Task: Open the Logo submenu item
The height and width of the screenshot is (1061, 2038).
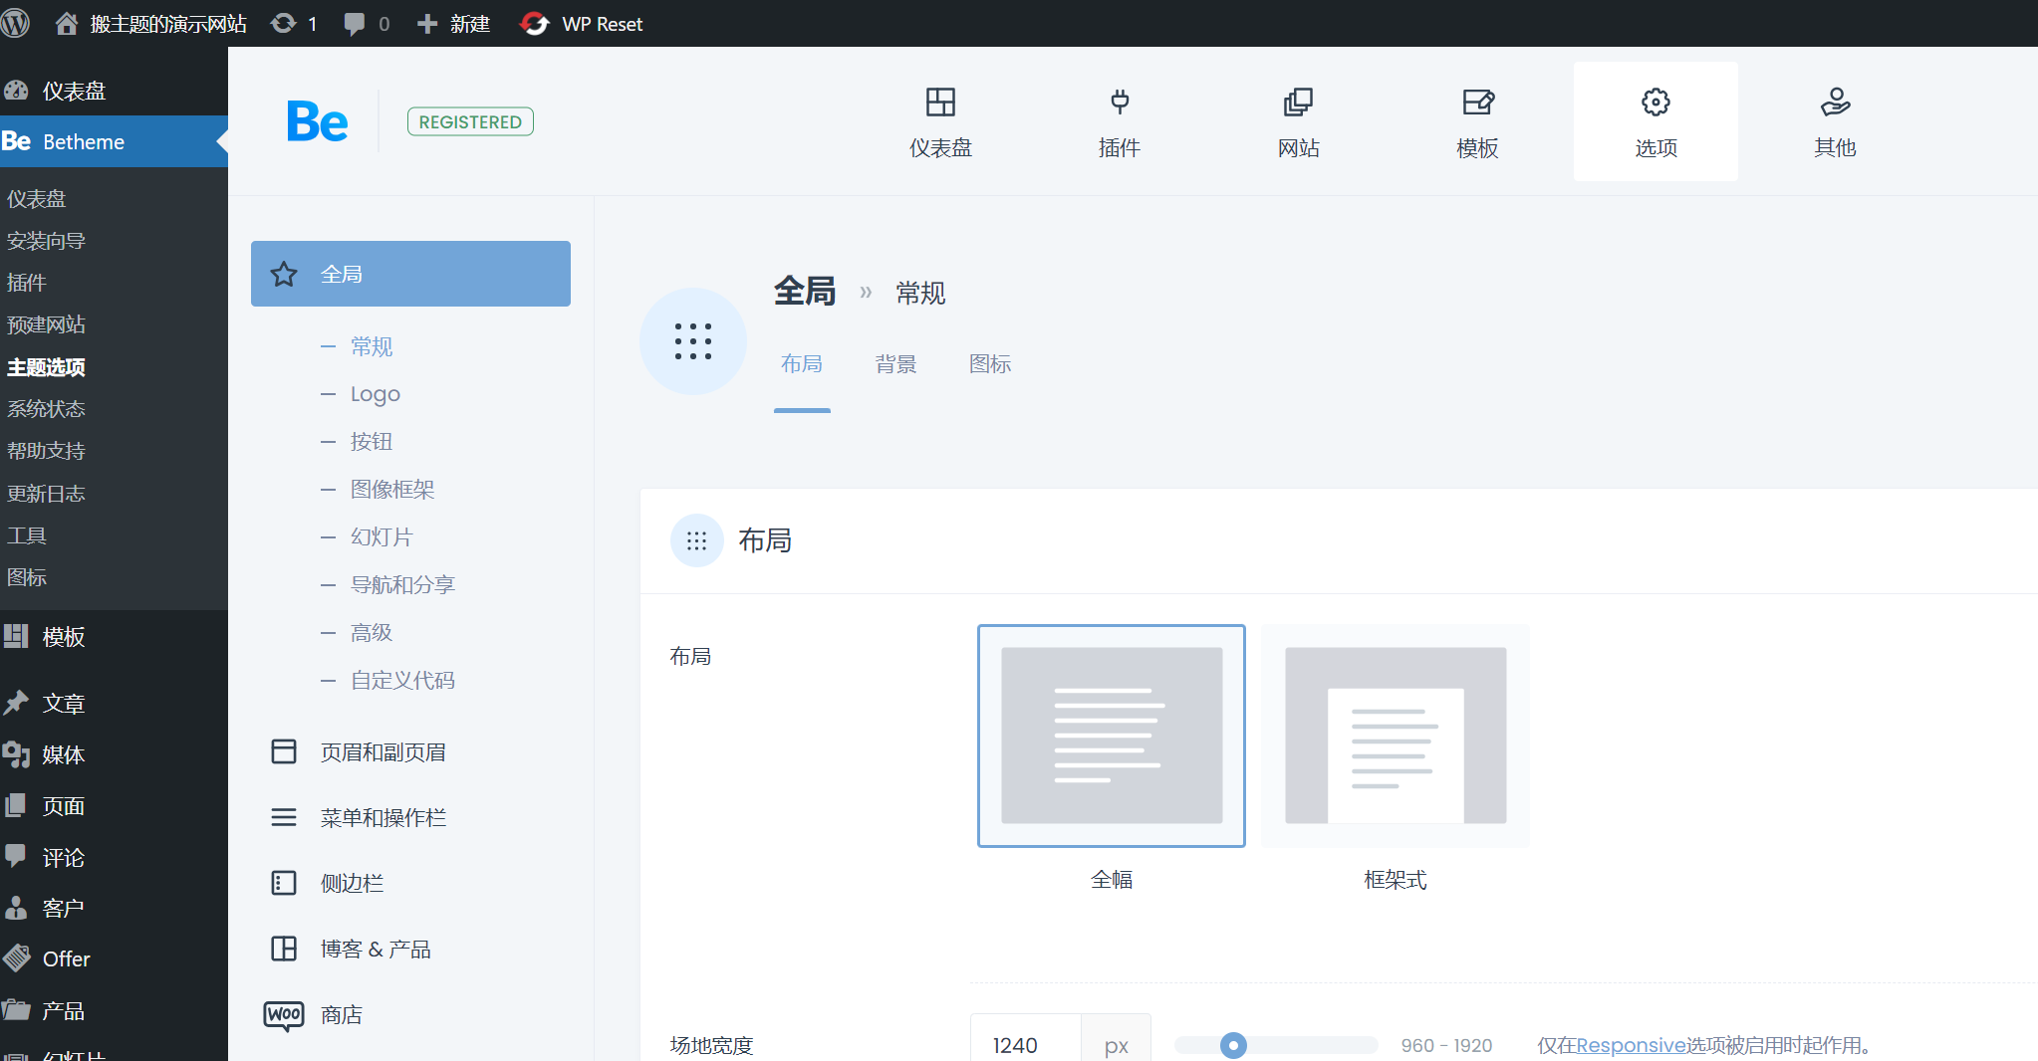Action: tap(376, 394)
